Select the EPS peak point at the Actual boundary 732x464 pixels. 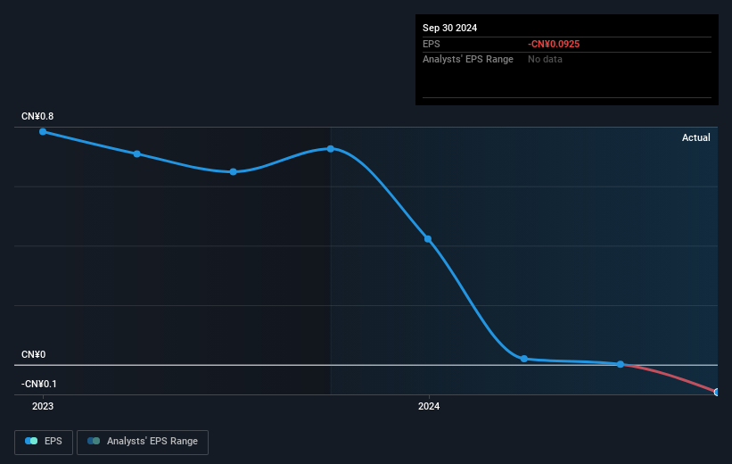click(x=331, y=149)
